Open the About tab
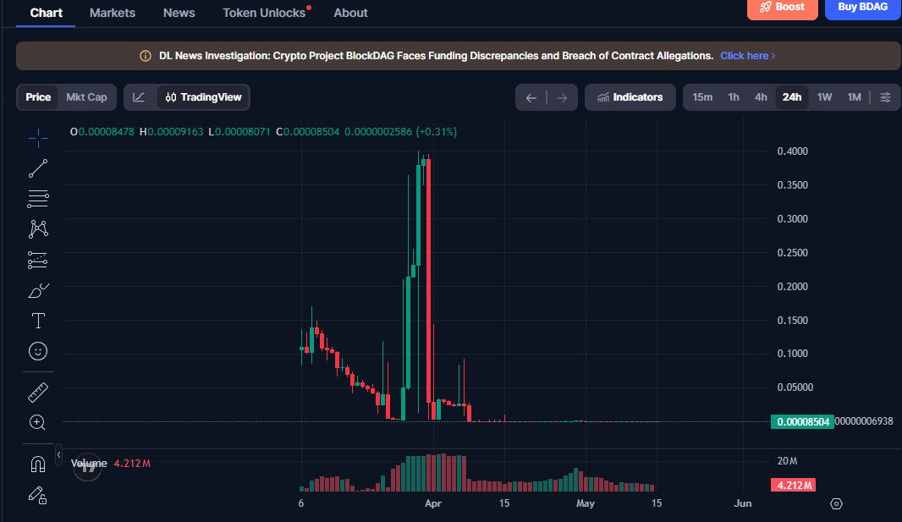Image resolution: width=902 pixels, height=522 pixels. tap(350, 13)
